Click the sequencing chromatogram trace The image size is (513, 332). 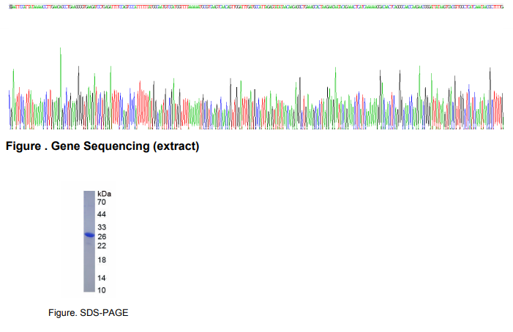coord(256,88)
